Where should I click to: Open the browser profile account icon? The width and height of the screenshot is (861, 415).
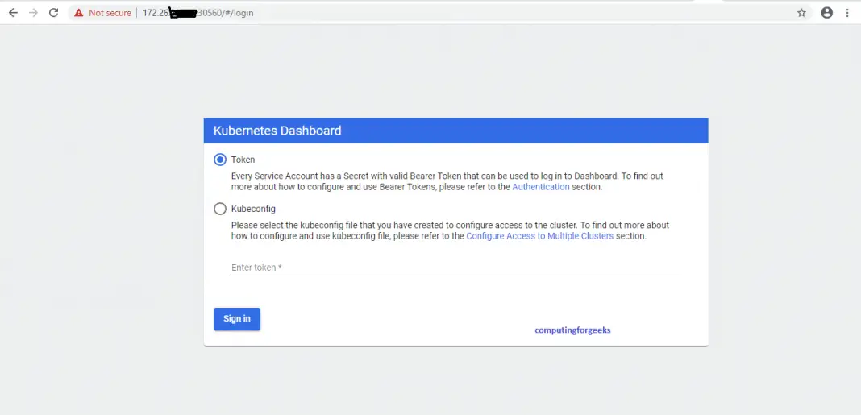(826, 13)
